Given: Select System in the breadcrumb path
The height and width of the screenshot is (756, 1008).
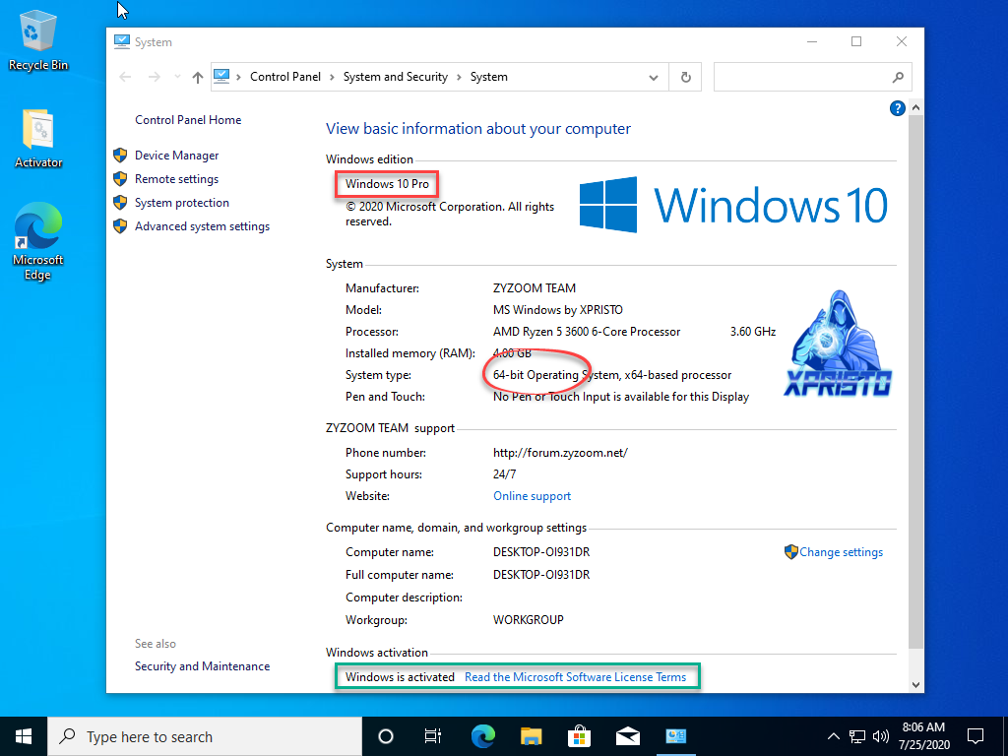Looking at the screenshot, I should tap(488, 77).
